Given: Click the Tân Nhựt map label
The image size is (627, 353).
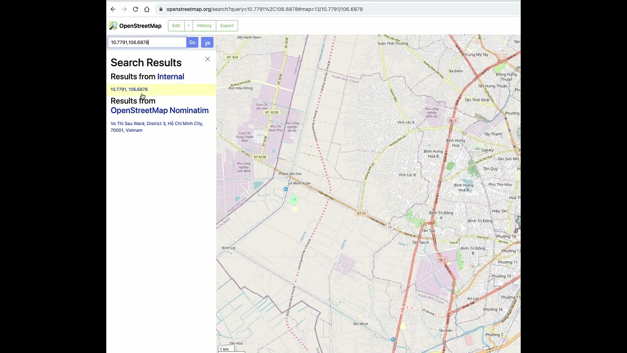Looking at the screenshot, I should tap(360, 324).
